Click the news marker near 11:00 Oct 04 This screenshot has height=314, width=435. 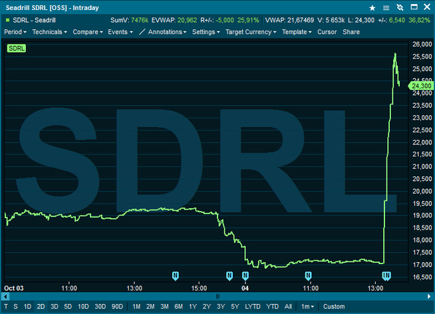click(308, 276)
